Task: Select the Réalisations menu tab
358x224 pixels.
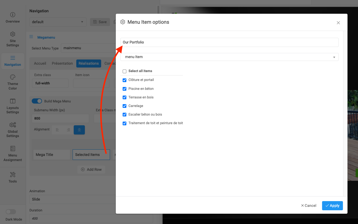Action: coord(89,63)
